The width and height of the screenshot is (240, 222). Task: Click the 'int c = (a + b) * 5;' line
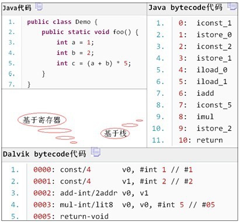[x=94, y=63]
